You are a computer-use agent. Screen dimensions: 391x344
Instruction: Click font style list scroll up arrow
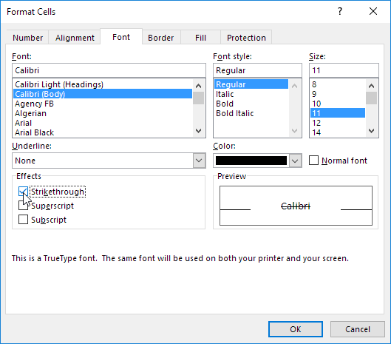(x=294, y=86)
